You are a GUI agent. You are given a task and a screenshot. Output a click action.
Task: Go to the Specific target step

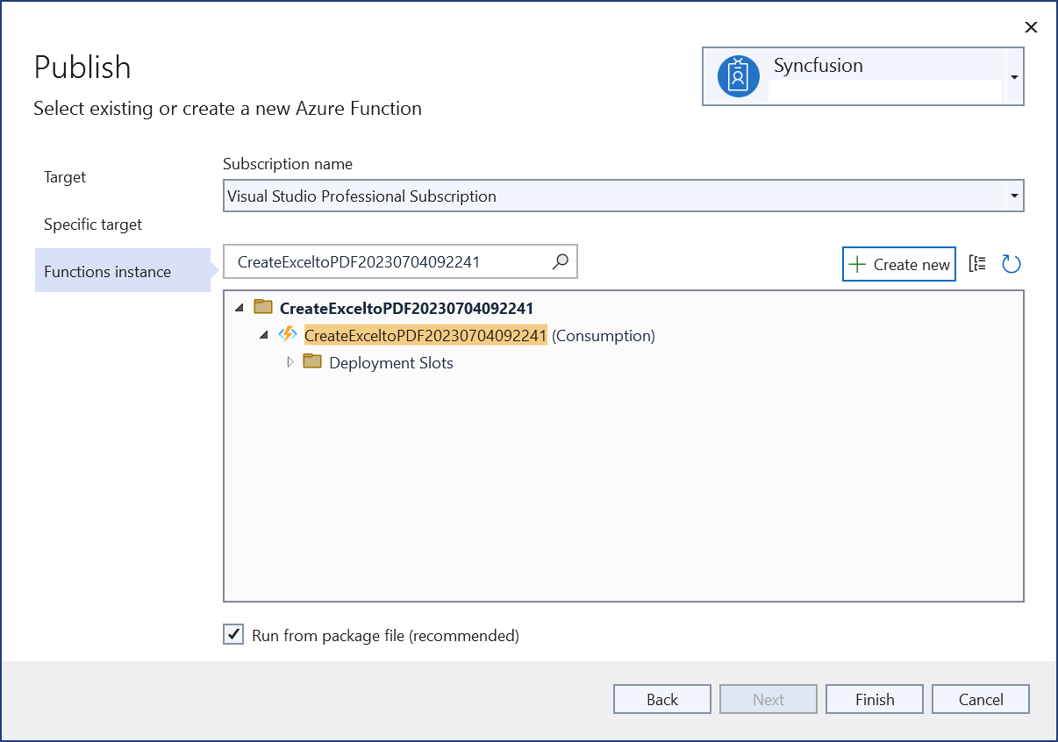[x=93, y=225]
